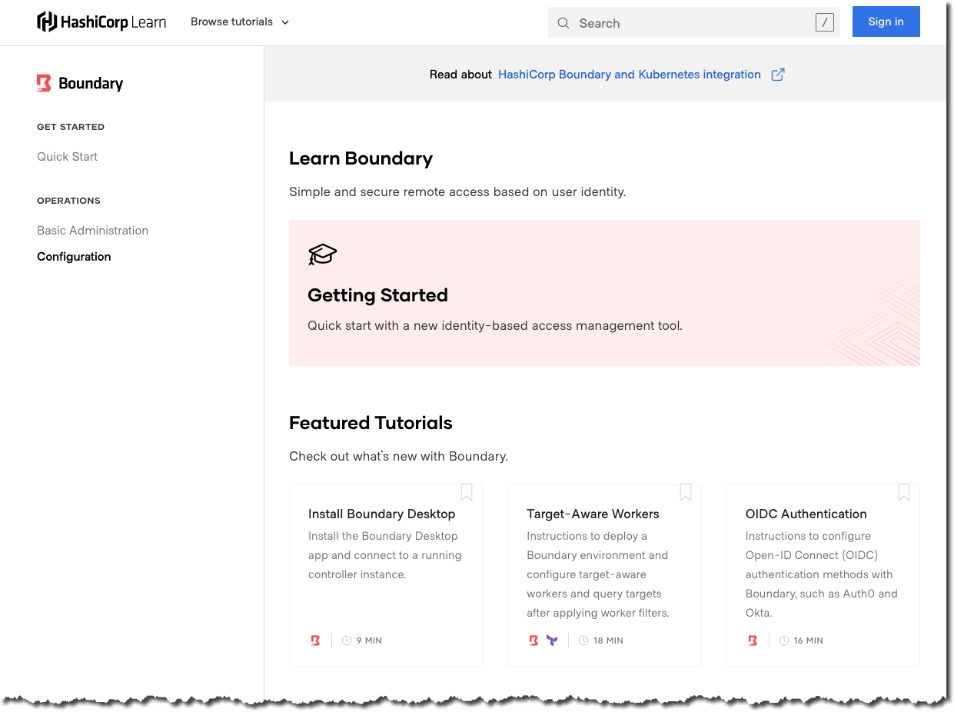Screen dimensions: 954x712
Task: Click the Sign in button
Action: [886, 22]
